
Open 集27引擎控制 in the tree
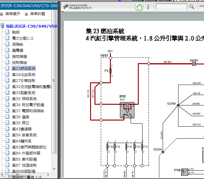point(24,81)
